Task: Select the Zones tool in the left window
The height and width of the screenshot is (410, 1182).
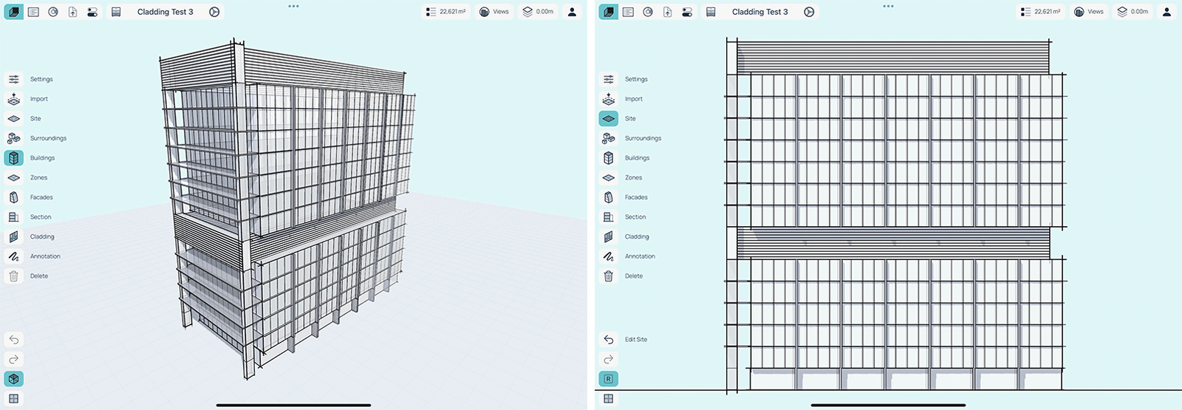Action: (x=14, y=177)
